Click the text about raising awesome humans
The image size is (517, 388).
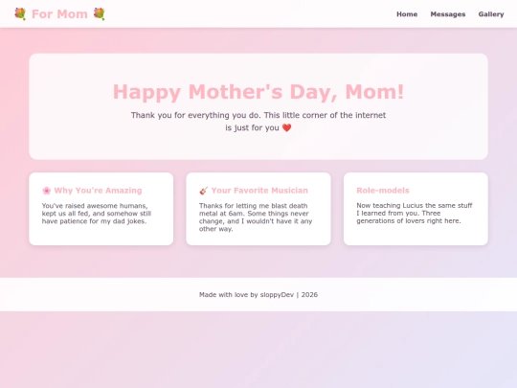[x=97, y=214]
